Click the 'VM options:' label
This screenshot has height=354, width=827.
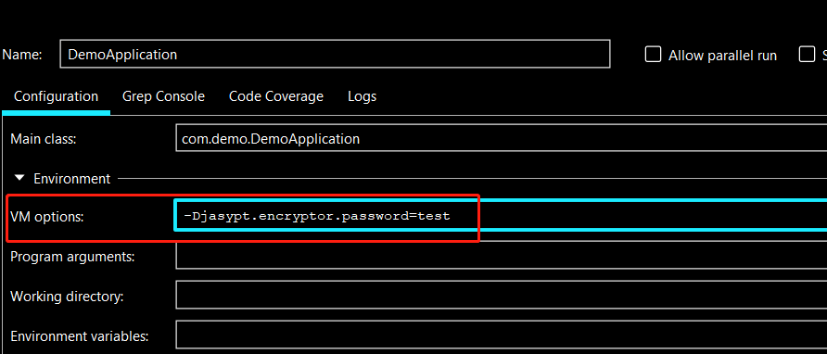click(47, 216)
